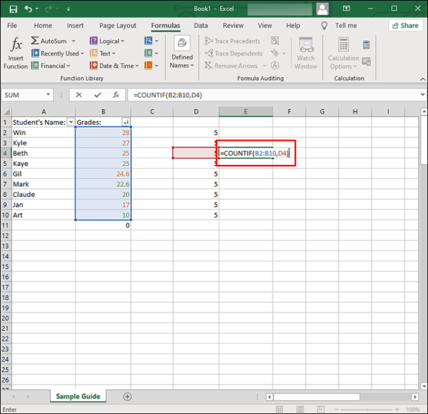
Task: Click the fx icon beside formula bar
Action: [x=116, y=95]
